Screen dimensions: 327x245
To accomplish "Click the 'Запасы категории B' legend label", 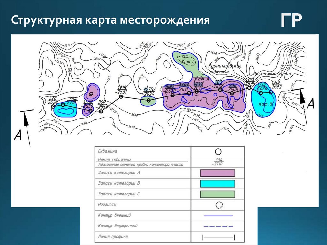I will pos(119,183).
